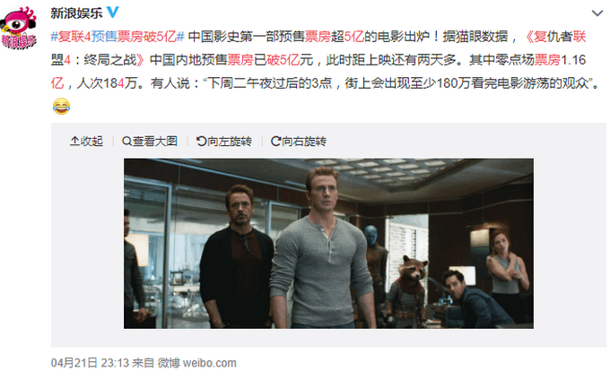Open the 新浪娱乐 account name link
This screenshot has height=379, width=610.
point(76,13)
